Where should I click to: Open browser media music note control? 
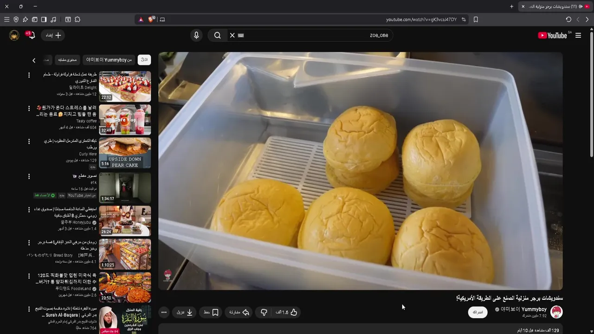(53, 19)
